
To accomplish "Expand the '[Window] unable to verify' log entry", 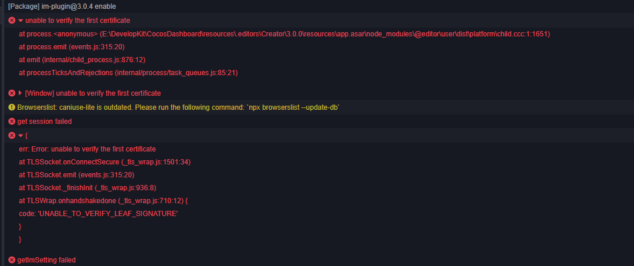I will [21, 93].
